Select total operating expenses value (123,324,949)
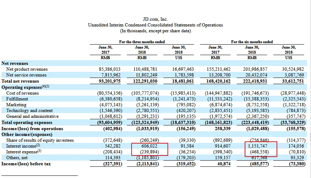 pos(145,123)
